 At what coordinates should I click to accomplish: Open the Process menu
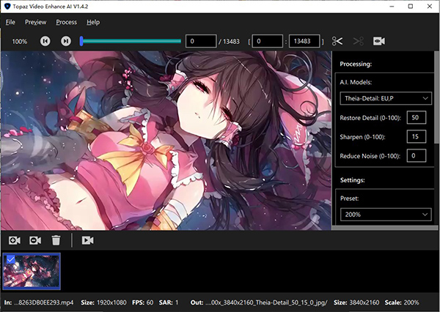coord(66,22)
